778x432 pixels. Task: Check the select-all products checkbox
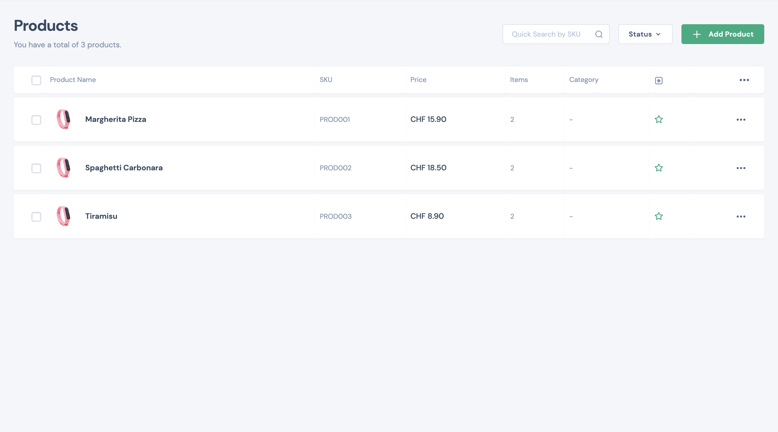(x=36, y=80)
